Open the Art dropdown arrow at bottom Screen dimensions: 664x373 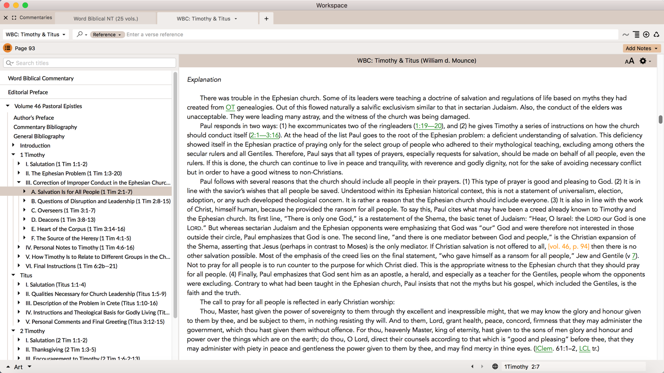30,367
